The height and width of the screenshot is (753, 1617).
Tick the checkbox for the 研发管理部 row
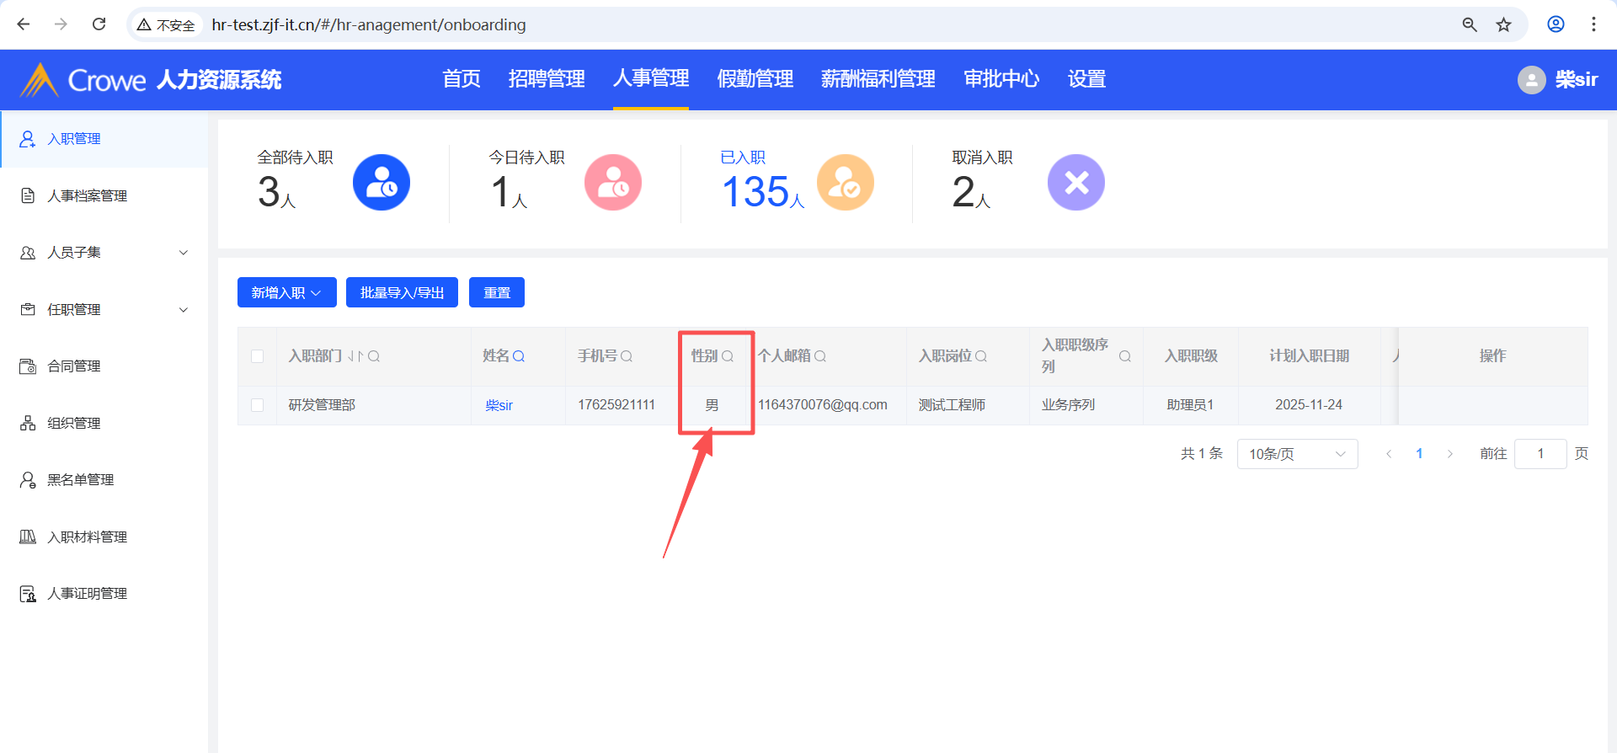tap(258, 405)
